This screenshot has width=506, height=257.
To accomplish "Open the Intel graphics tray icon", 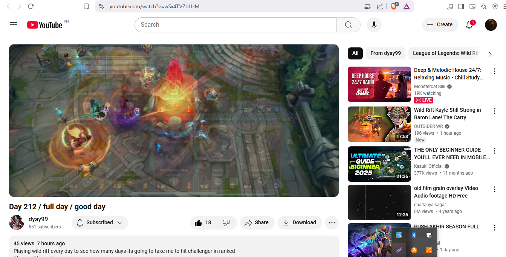I will [x=399, y=236].
